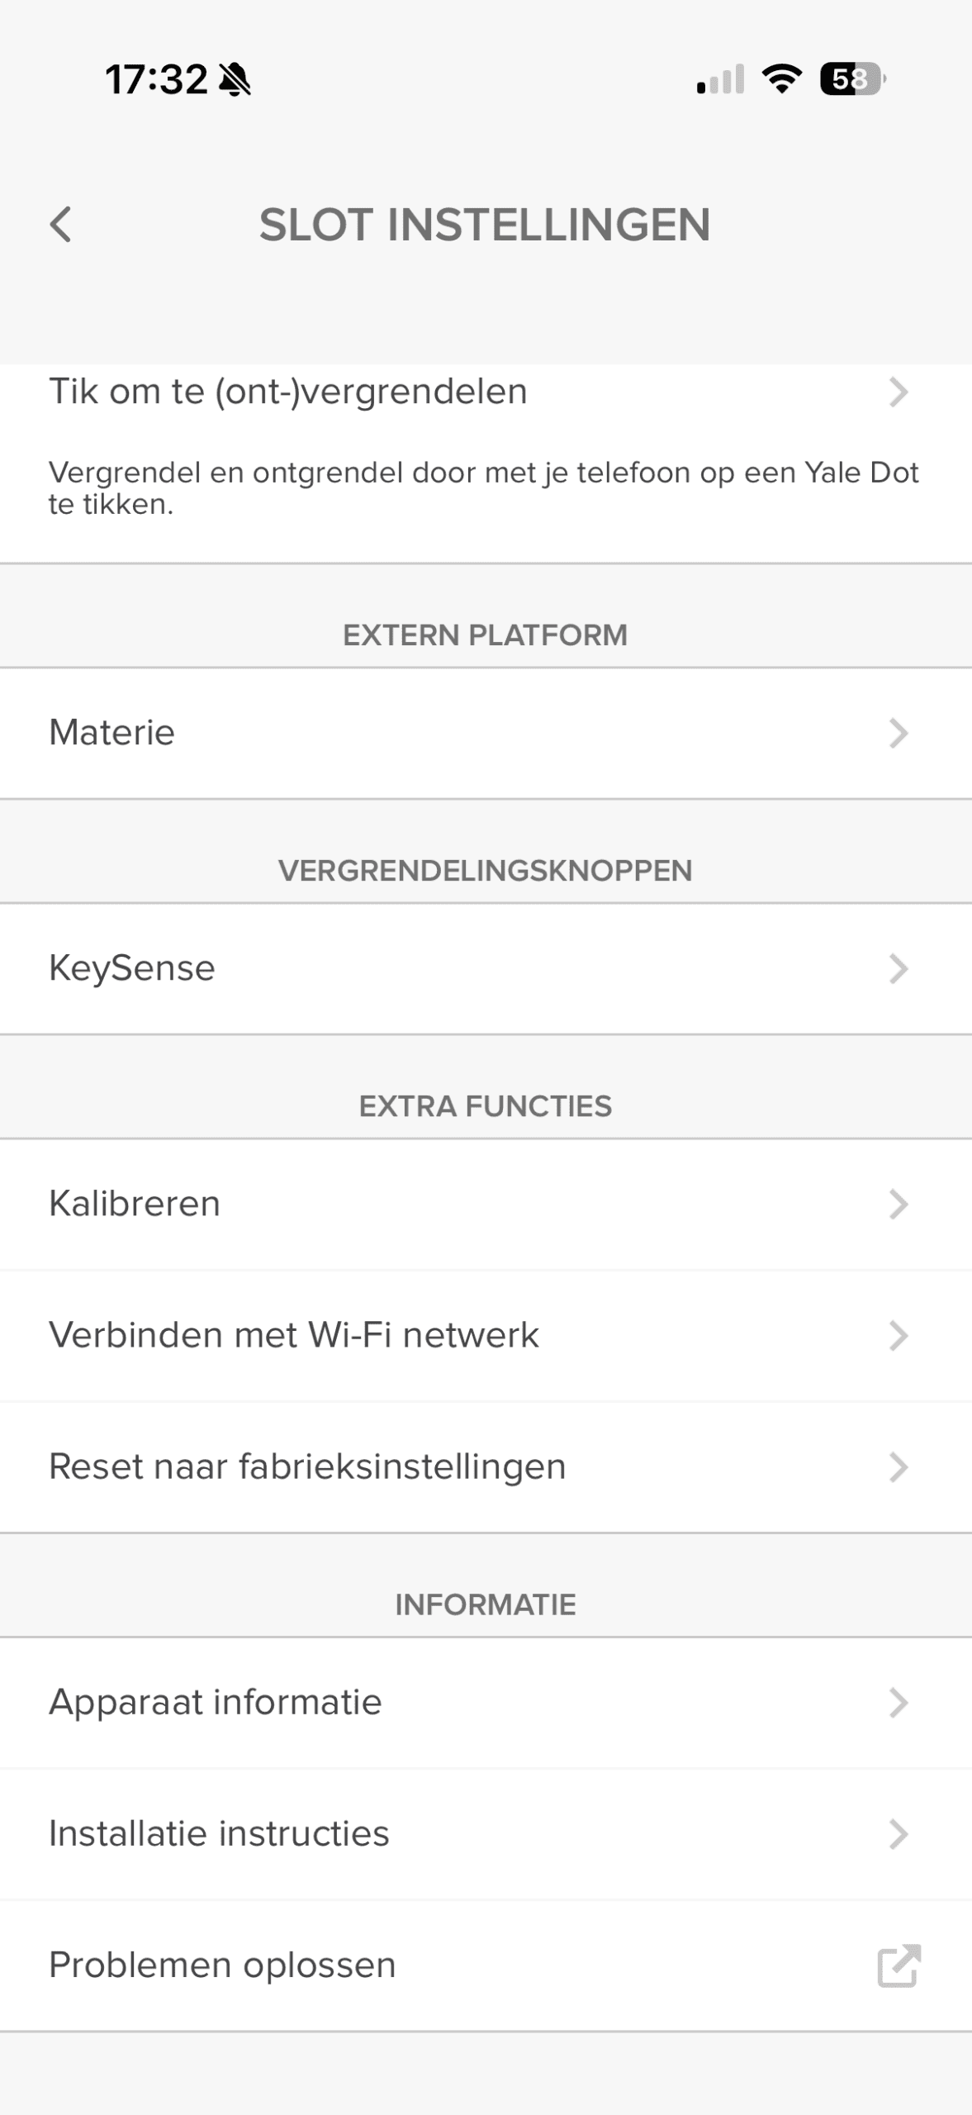972x2115 pixels.
Task: Open Tik om te (ont-)vergrendelen setting
Action: (x=288, y=392)
